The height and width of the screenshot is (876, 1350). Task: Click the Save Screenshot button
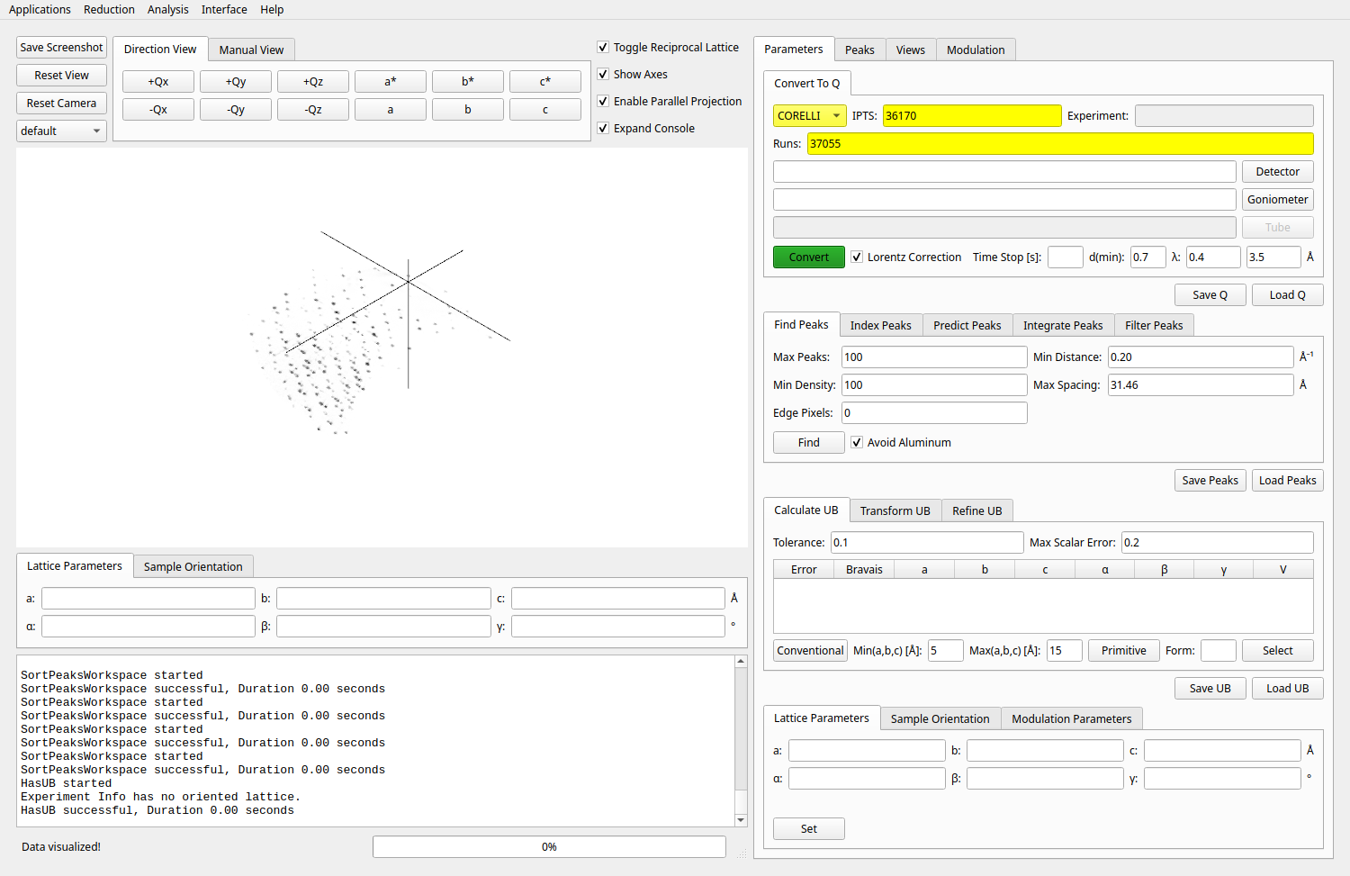(x=61, y=48)
